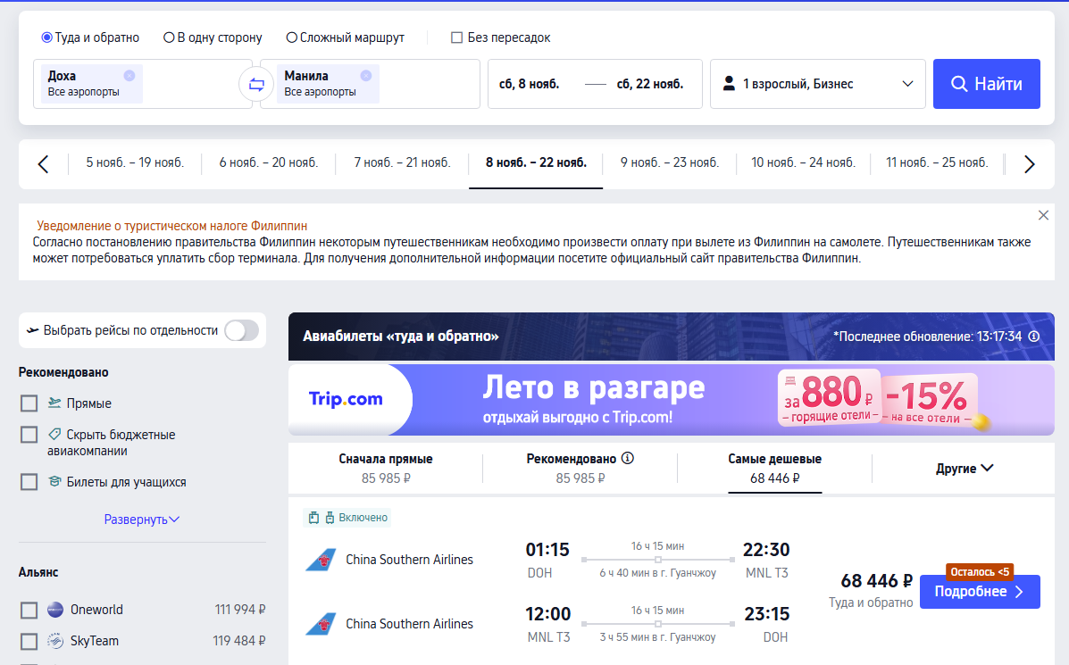Click the airplane icon near Прямые

click(54, 403)
